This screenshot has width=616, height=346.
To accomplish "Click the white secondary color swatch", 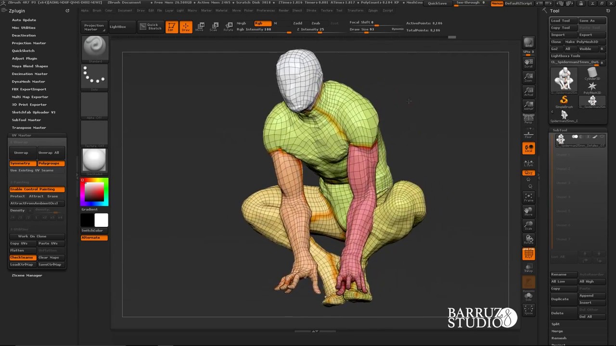I will point(102,220).
